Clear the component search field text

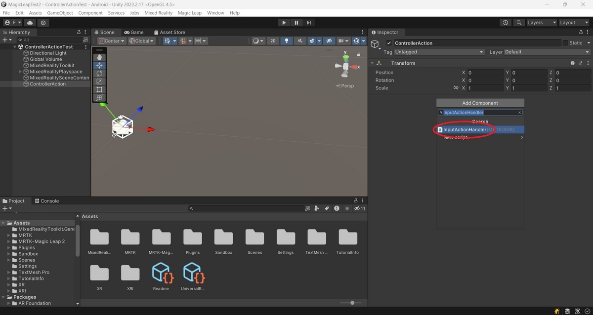pos(520,113)
